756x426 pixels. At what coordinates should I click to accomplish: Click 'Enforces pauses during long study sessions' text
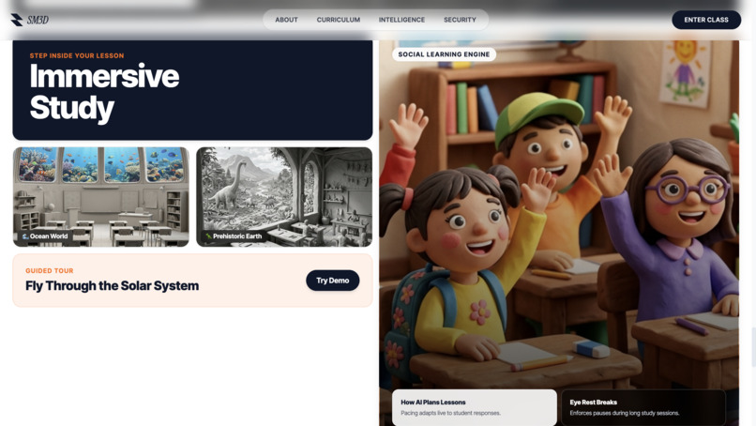(x=625, y=413)
